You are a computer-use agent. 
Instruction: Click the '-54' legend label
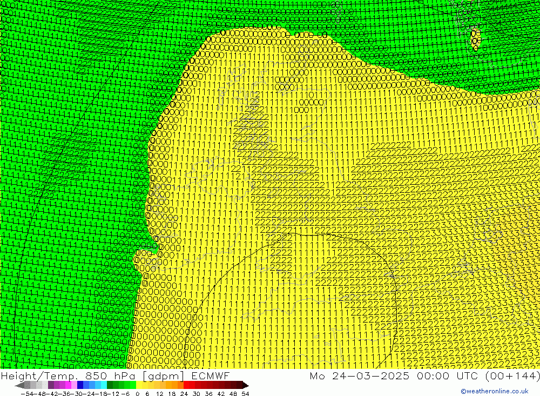pyautogui.click(x=27, y=394)
